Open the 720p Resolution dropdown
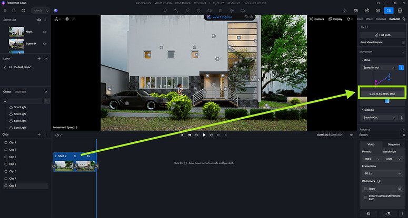Screen dimensions: 408x218 393,159
